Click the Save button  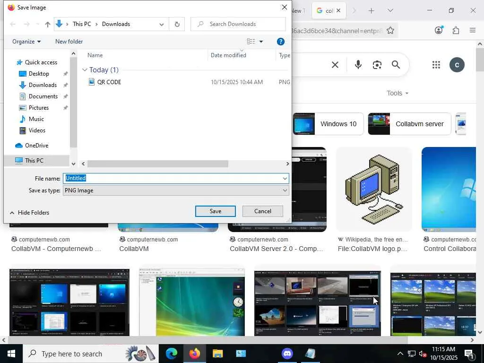coord(215,211)
